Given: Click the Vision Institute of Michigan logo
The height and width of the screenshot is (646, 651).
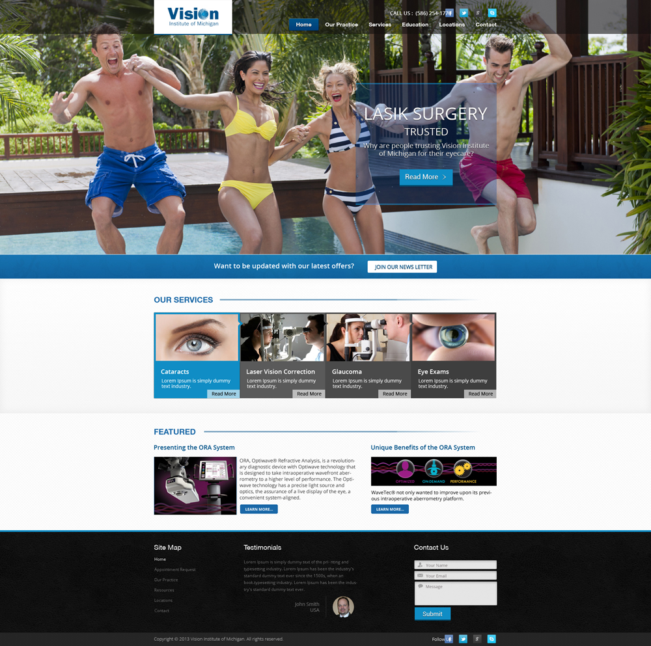Looking at the screenshot, I should tap(193, 17).
